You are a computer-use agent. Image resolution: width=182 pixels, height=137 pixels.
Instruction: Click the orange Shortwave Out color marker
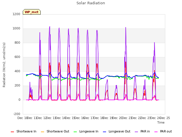[42, 132]
